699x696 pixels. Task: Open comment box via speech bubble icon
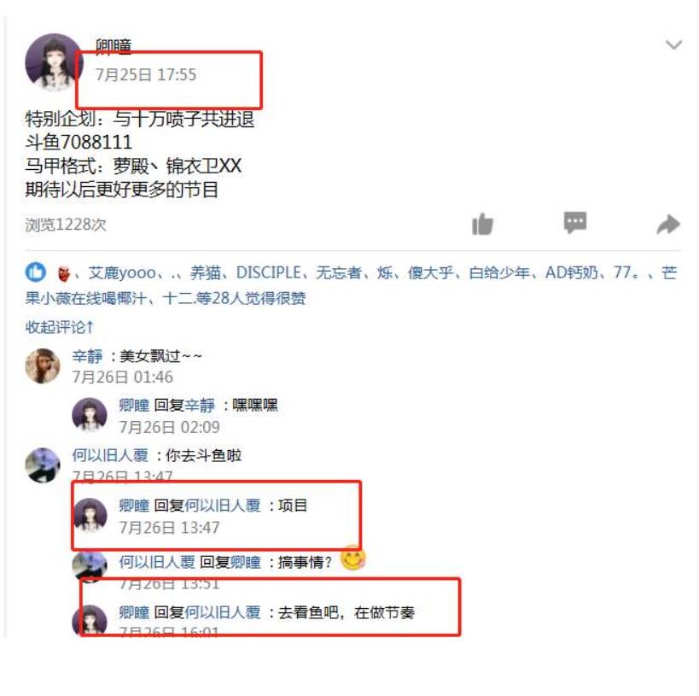(x=575, y=222)
